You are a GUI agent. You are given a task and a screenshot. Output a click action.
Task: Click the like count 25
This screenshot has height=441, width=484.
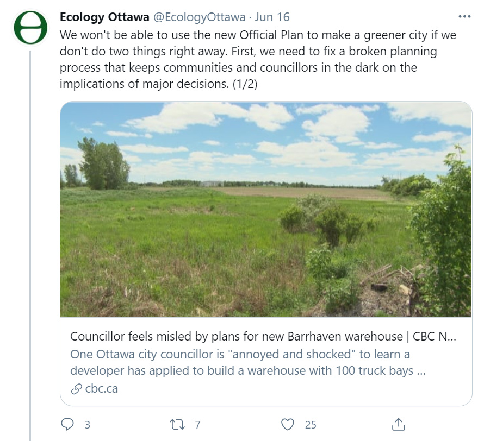[311, 425]
